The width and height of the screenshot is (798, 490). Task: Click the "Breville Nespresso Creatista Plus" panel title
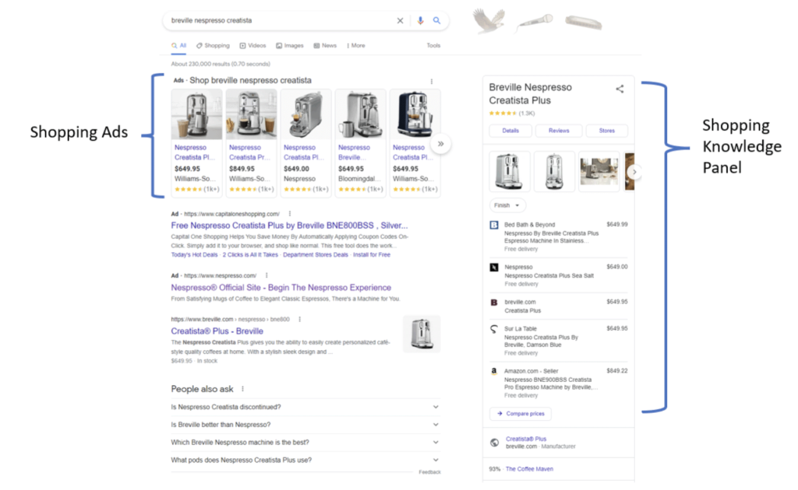(x=530, y=94)
